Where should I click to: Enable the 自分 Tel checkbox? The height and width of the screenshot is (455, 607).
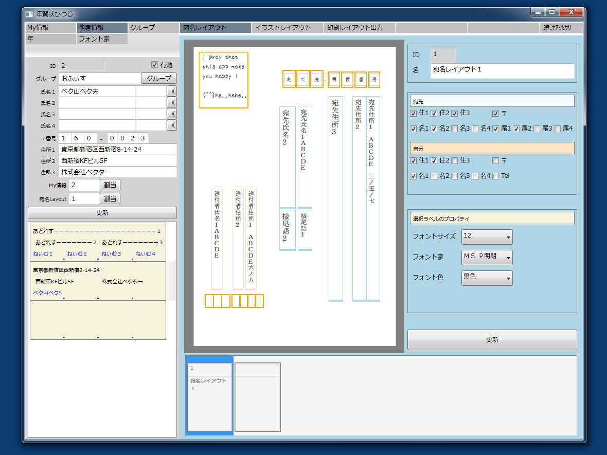pyautogui.click(x=495, y=176)
